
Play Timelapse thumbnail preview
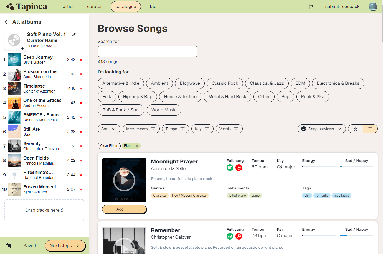click(x=14, y=88)
